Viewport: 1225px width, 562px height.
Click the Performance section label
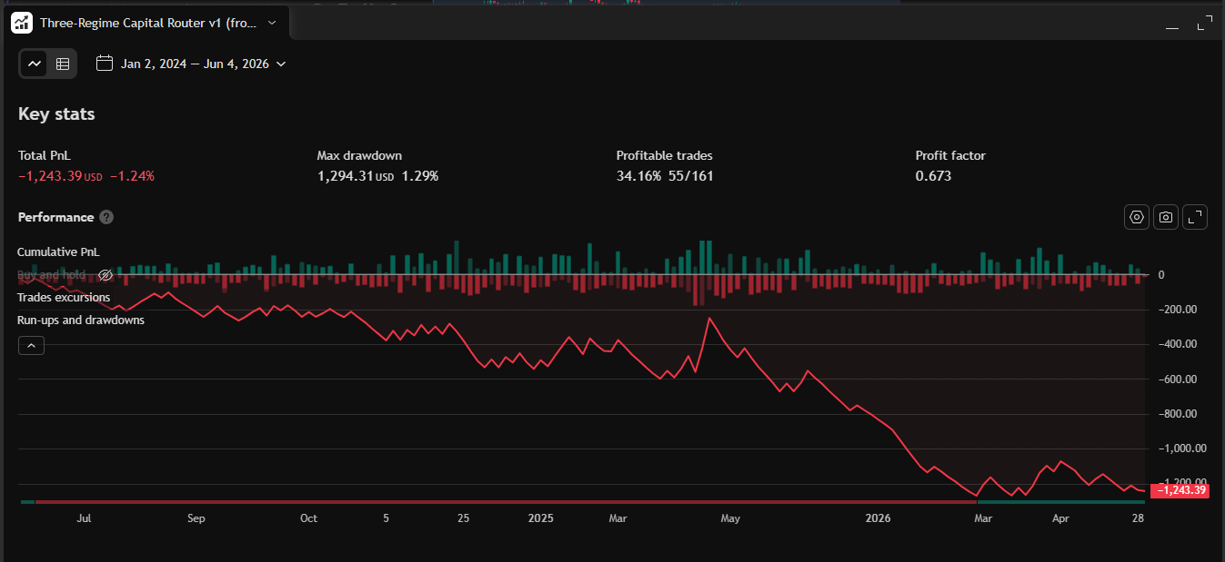(55, 217)
